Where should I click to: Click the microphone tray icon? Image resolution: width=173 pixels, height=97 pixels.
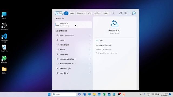144,94
